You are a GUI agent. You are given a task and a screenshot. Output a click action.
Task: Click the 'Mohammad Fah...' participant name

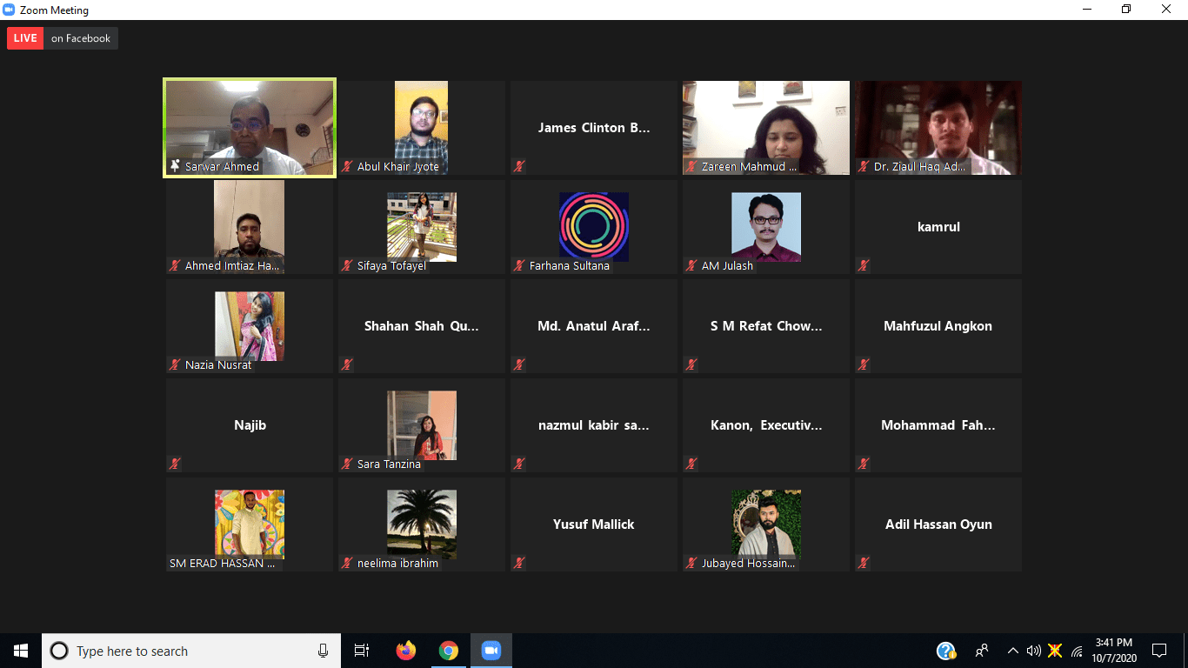pos(938,425)
